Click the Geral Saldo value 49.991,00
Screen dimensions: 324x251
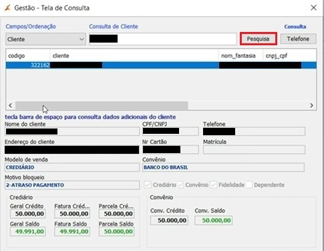[28, 232]
